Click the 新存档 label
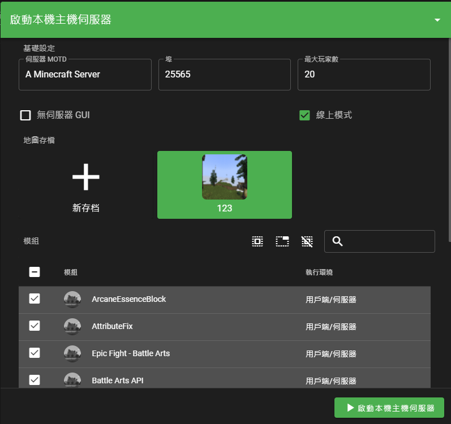 85,208
